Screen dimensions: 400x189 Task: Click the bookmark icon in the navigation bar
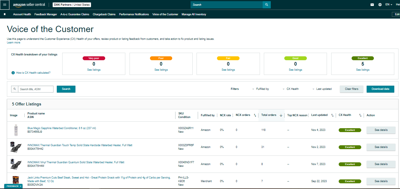click(x=5, y=14)
